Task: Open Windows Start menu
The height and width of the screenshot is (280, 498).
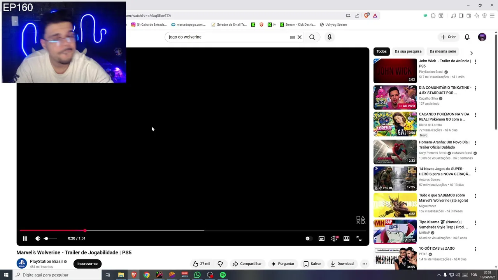Action: [x=6, y=275]
